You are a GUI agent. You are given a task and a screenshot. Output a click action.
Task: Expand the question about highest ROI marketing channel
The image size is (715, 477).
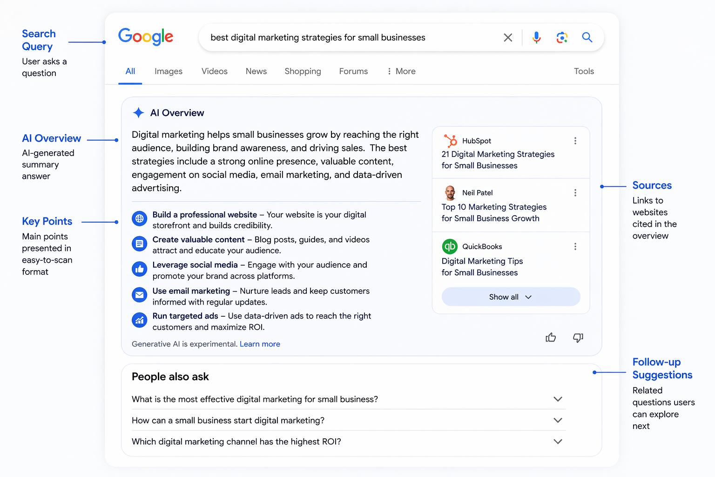(558, 441)
